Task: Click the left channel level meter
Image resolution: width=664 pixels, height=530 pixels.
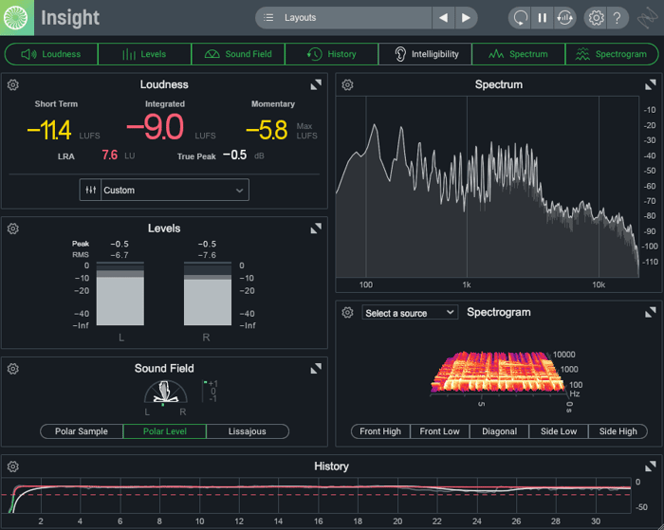Action: [120, 293]
